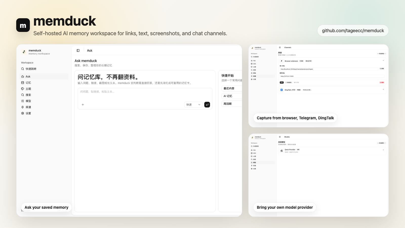Click the 'Ask your saved memory' caption
405x228 pixels.
point(46,207)
